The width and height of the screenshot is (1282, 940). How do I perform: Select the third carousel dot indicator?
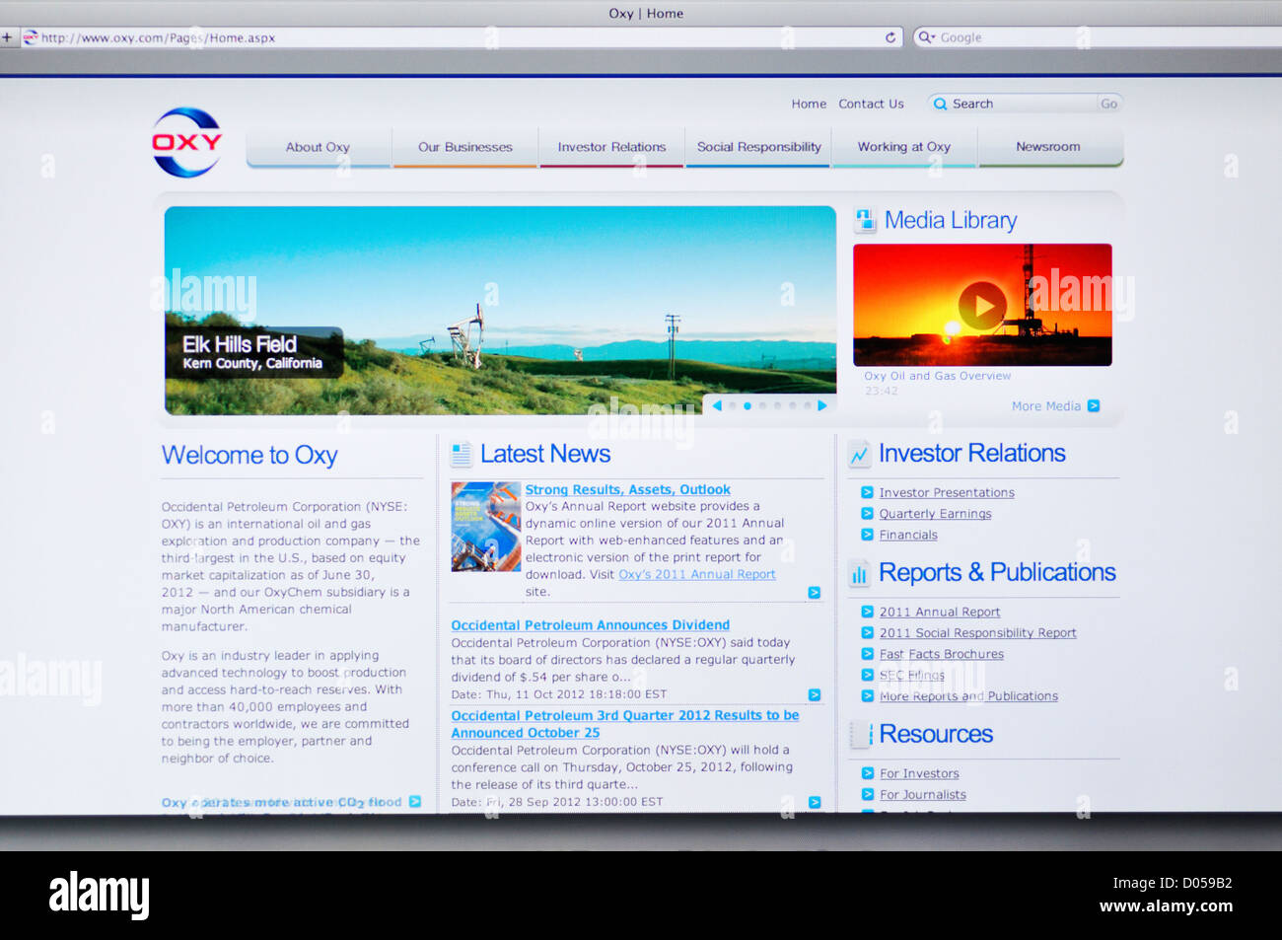(762, 405)
